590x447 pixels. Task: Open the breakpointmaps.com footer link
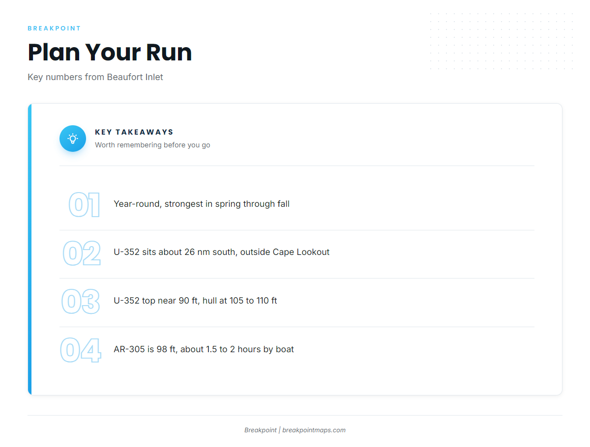click(x=314, y=430)
